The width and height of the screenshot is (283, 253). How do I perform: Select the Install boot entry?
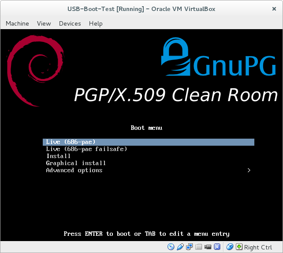[149, 156]
